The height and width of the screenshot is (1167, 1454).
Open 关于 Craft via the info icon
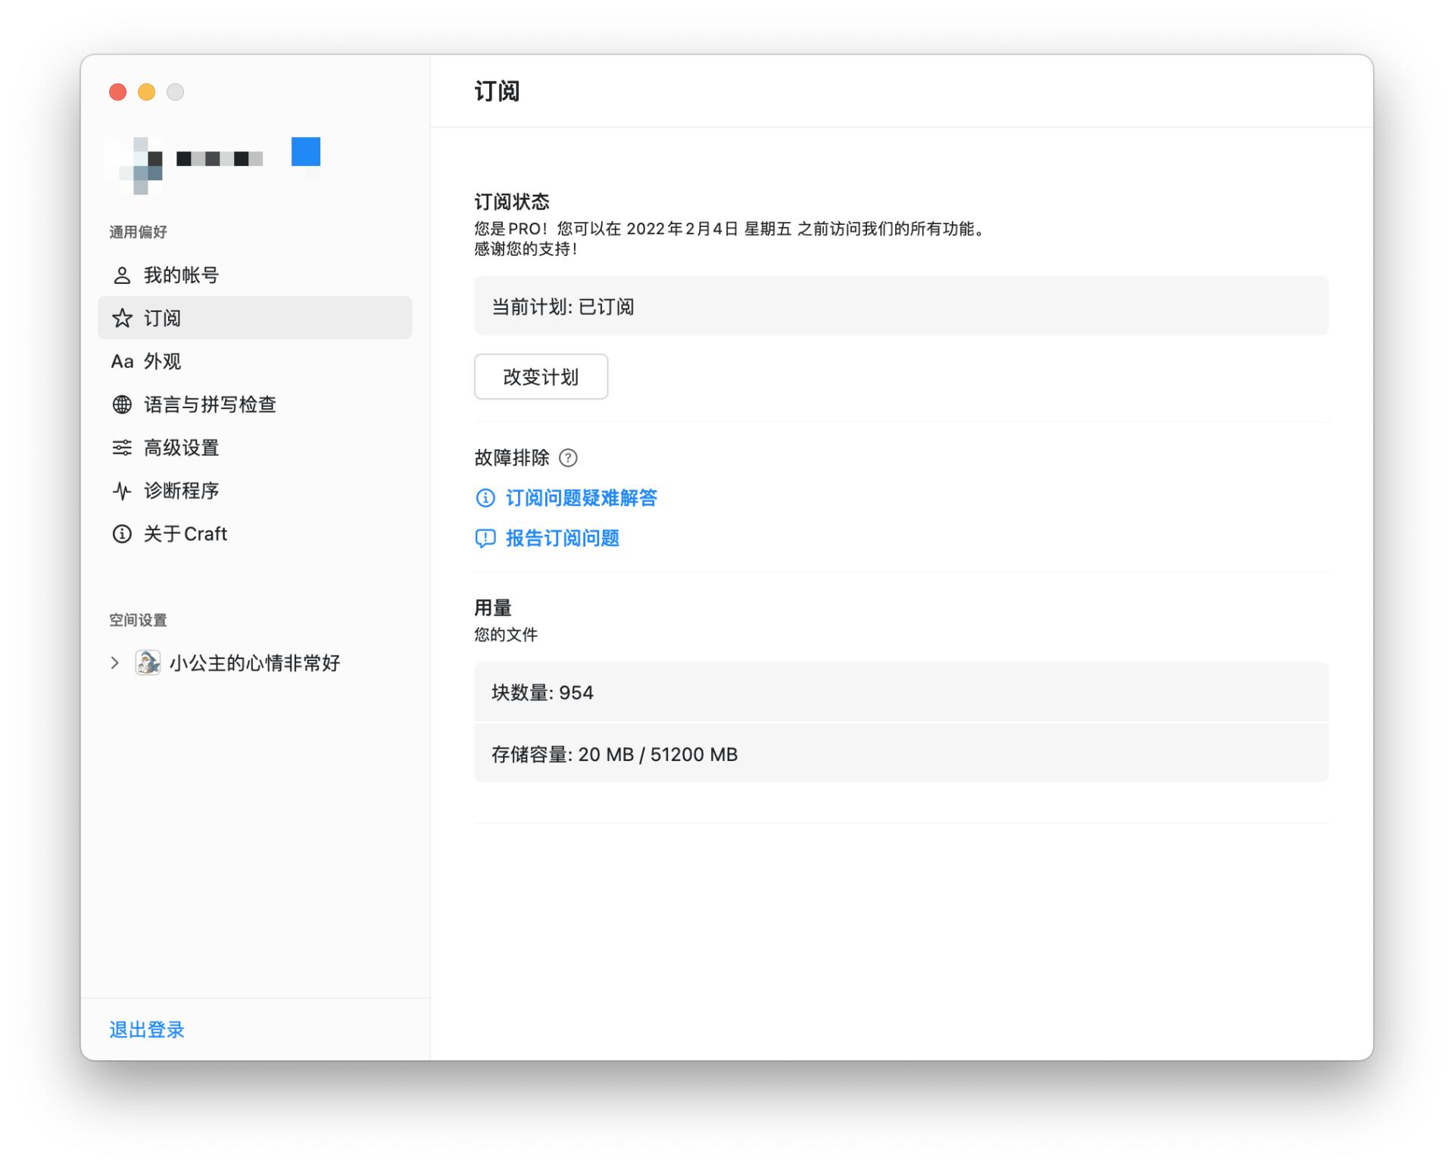point(123,534)
